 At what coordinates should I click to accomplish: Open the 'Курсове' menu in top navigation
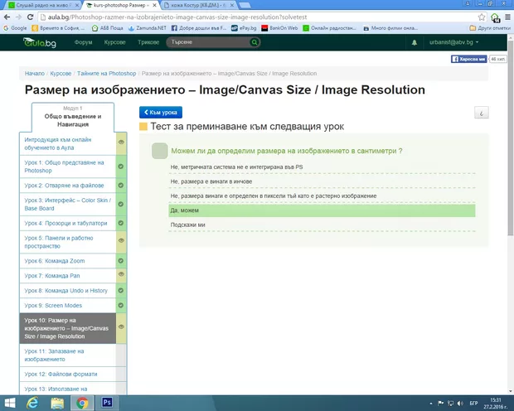pyautogui.click(x=114, y=42)
